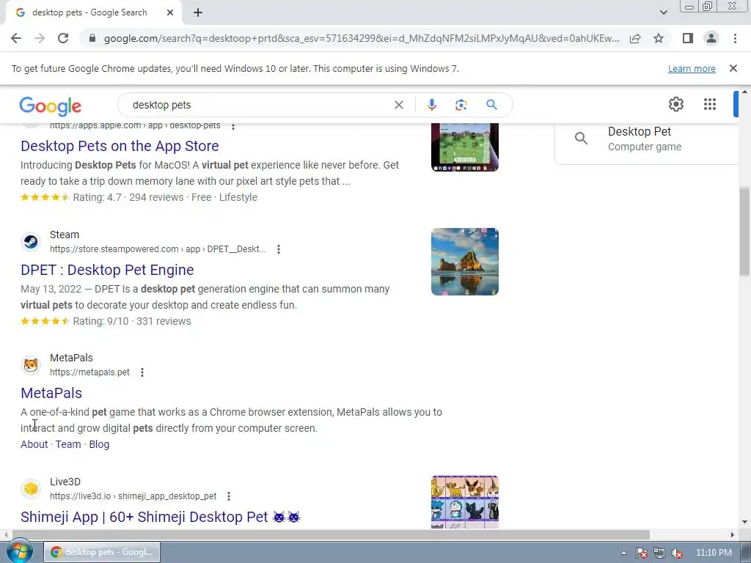Dismiss the Chrome update notification bar

(733, 68)
